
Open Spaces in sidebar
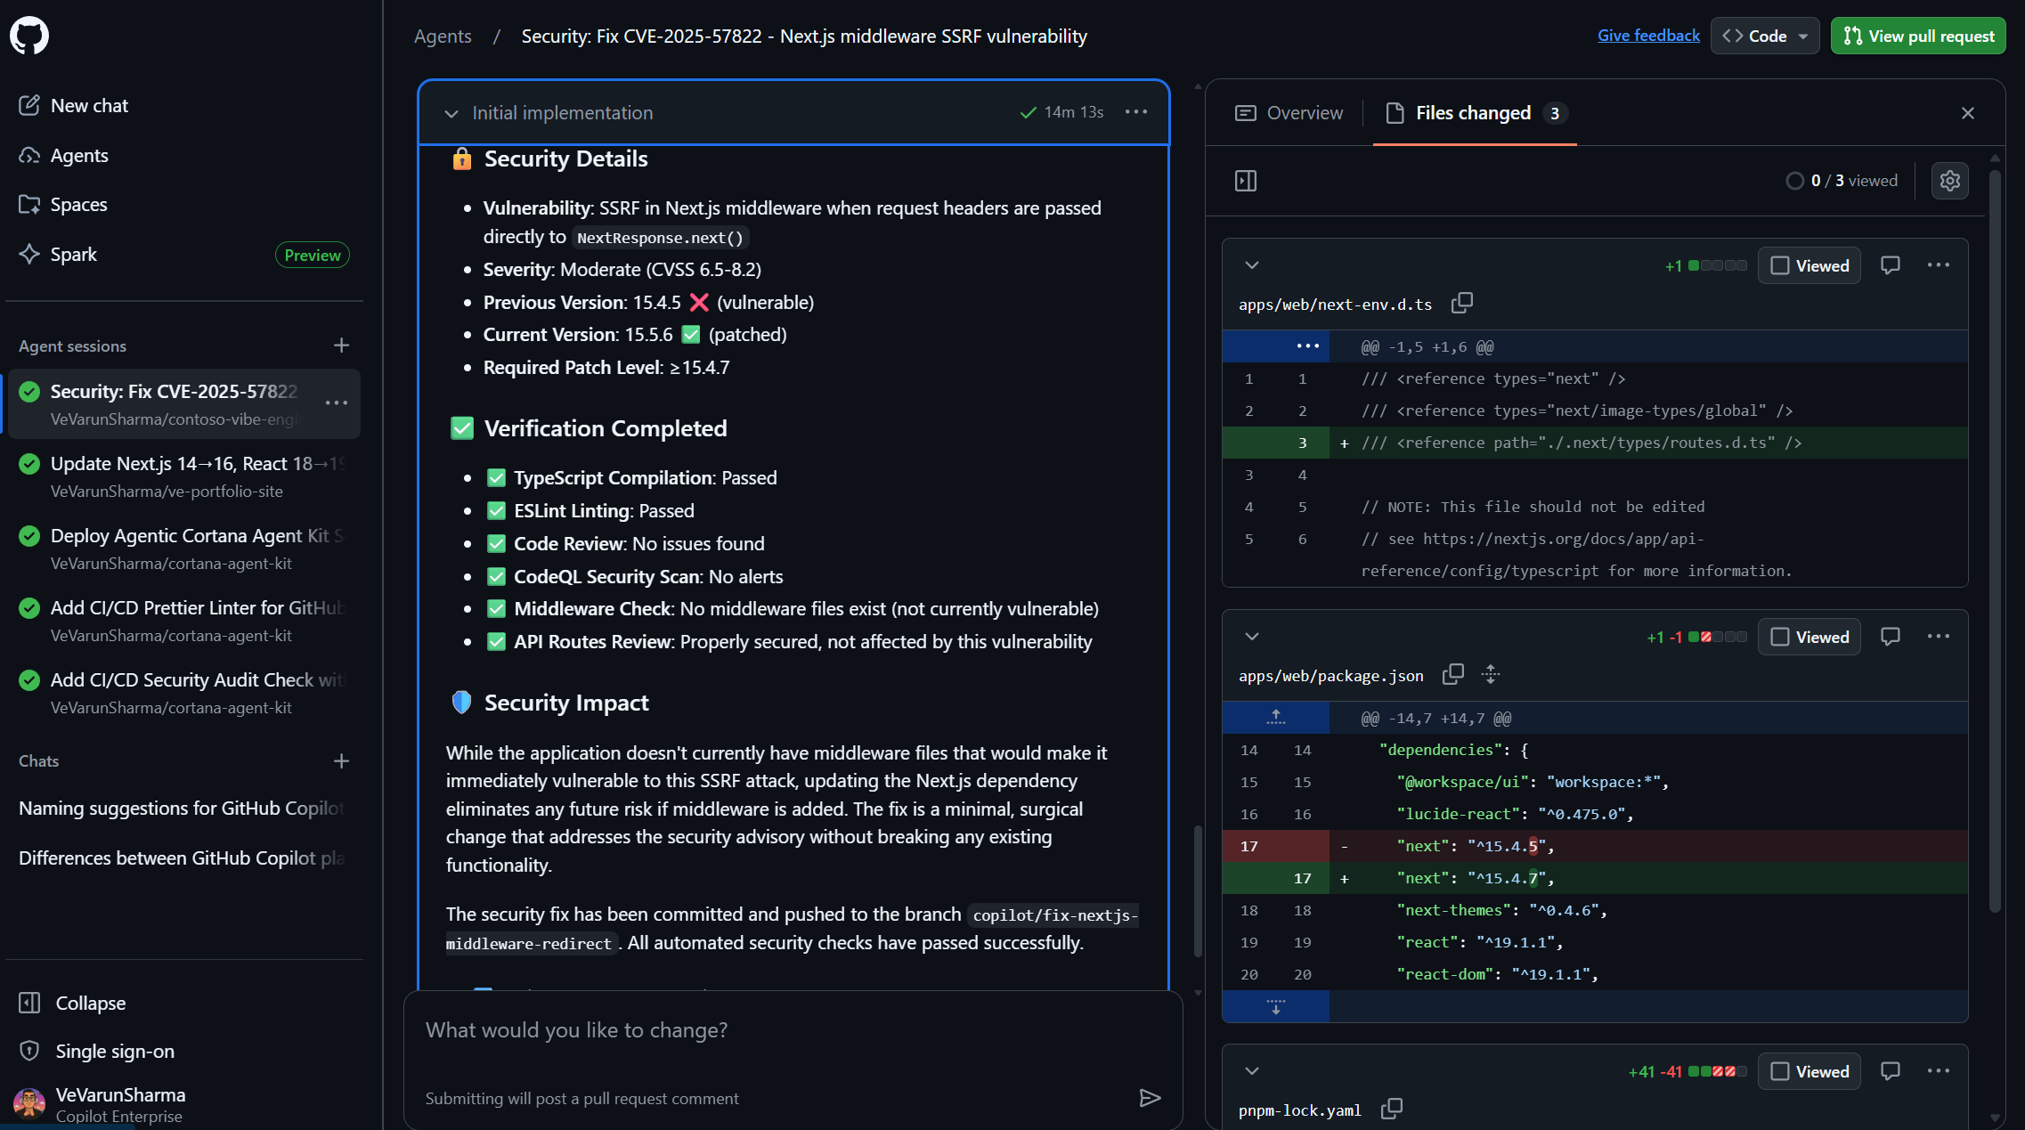point(78,205)
